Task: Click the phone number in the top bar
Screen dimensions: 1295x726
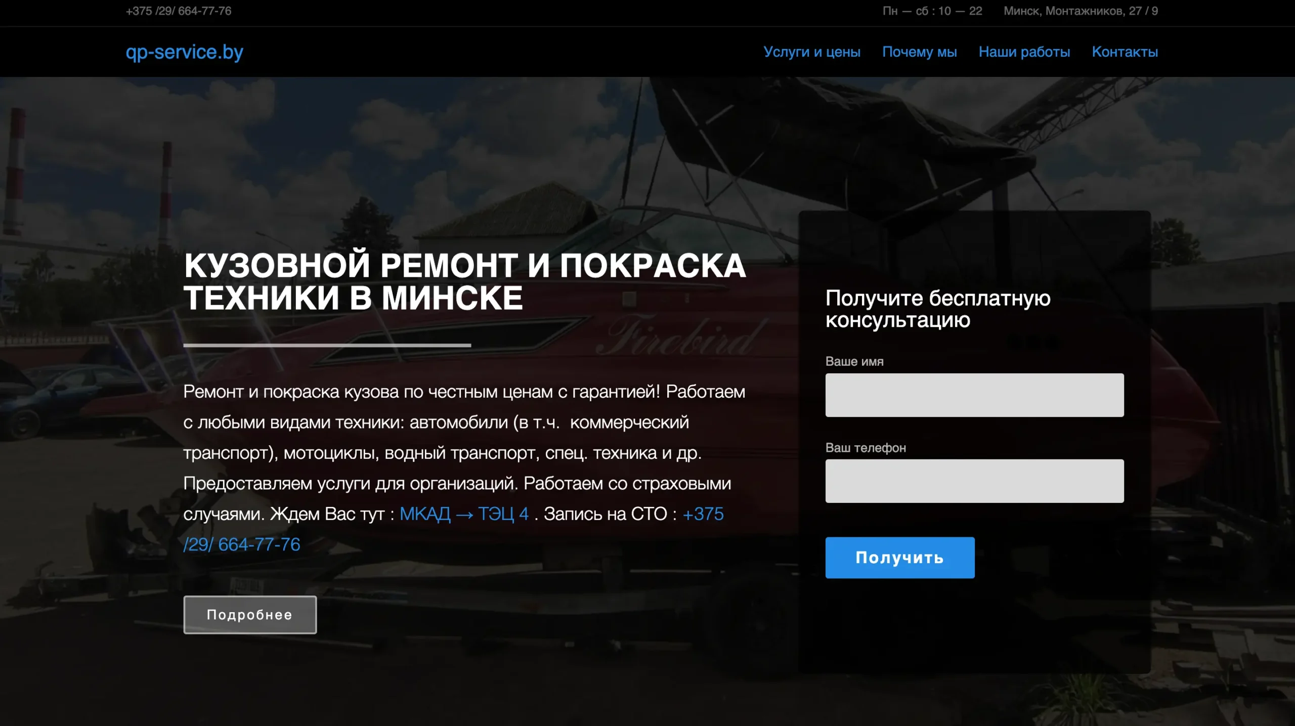Action: (x=178, y=11)
